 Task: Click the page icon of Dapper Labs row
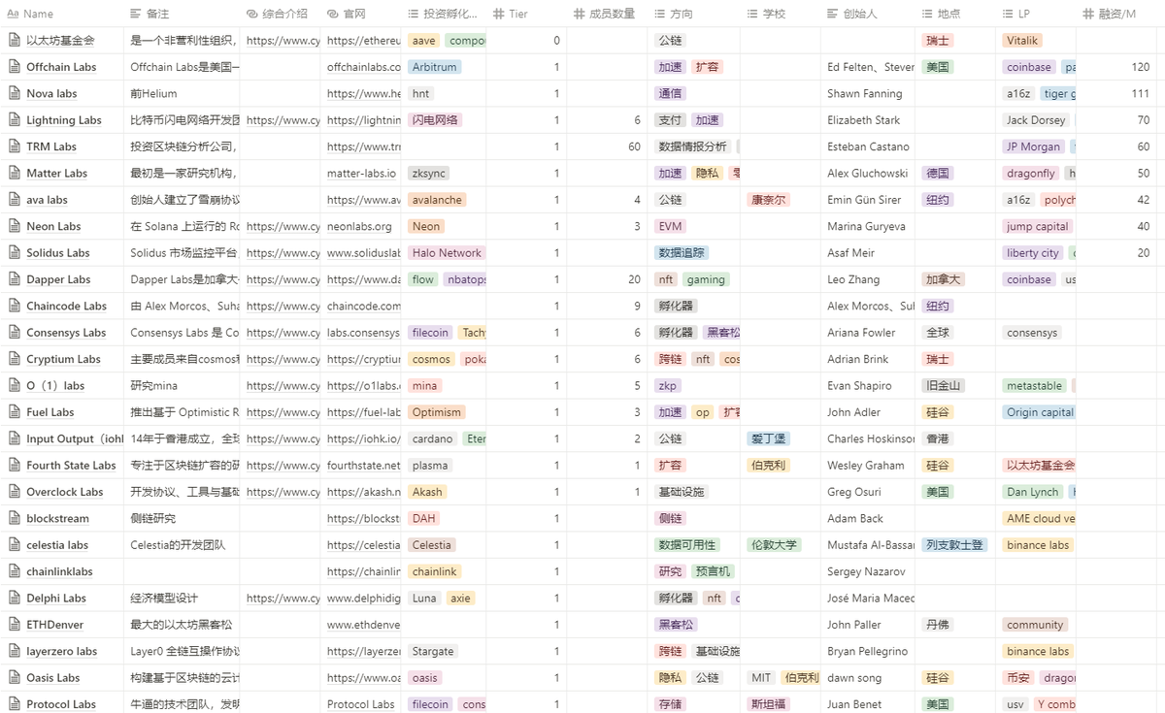tap(14, 279)
